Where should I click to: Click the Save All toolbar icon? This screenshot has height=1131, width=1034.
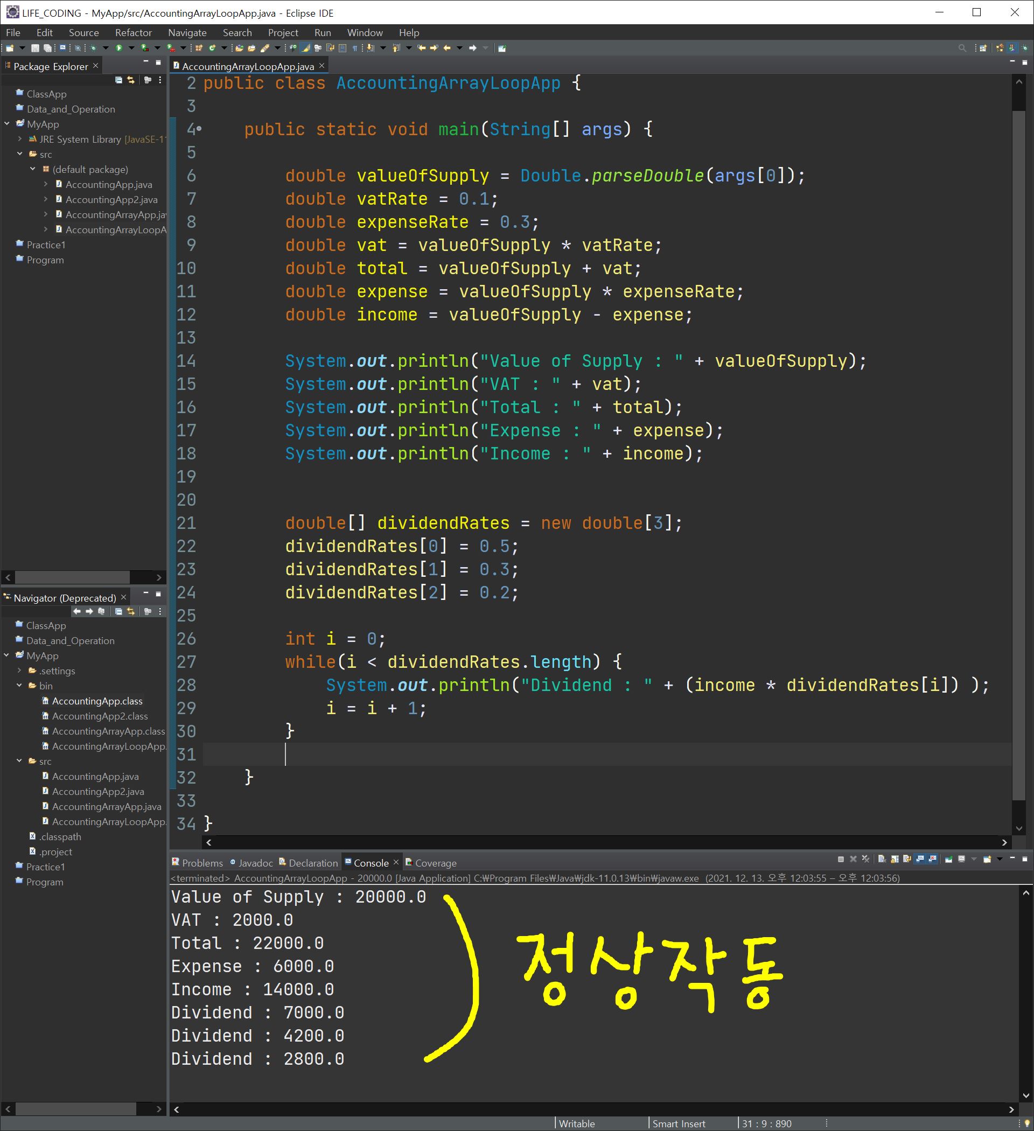pos(48,48)
